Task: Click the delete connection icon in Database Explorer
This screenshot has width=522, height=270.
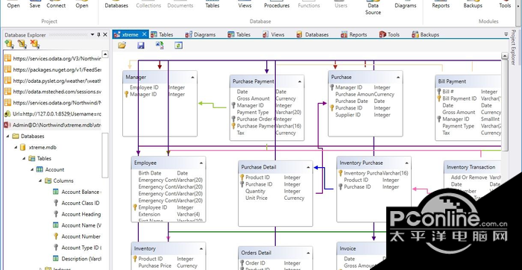Action: (x=34, y=44)
